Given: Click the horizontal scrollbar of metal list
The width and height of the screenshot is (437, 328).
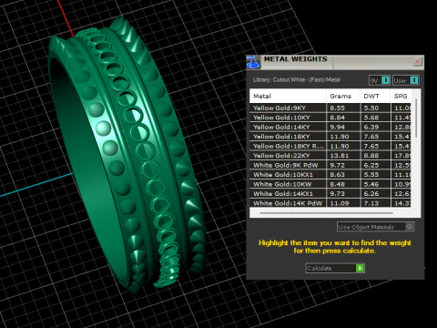Looking at the screenshot, I should click(326, 213).
